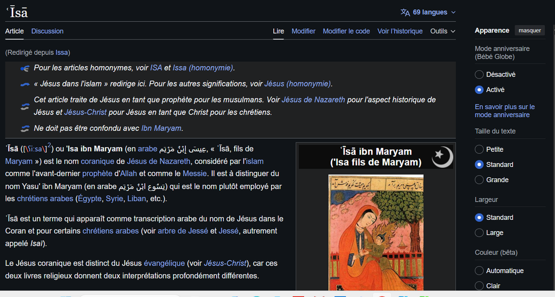Choose Petite text size
The height and width of the screenshot is (297, 555).
click(479, 150)
